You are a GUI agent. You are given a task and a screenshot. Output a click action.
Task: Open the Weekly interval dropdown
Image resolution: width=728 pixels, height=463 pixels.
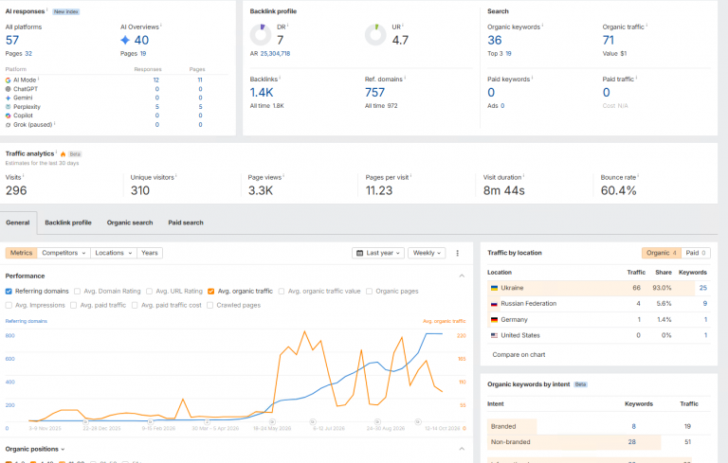pyautogui.click(x=427, y=253)
